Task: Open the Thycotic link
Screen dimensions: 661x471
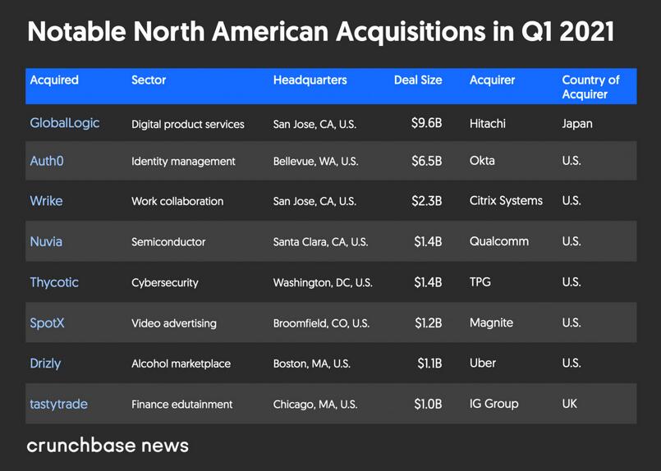Action: coord(54,282)
